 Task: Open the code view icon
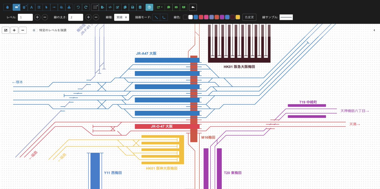coord(110,7)
